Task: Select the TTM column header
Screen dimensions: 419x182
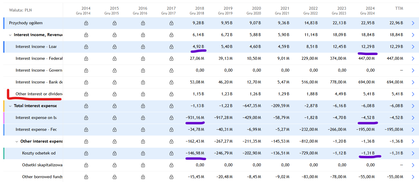Action: [399, 9]
